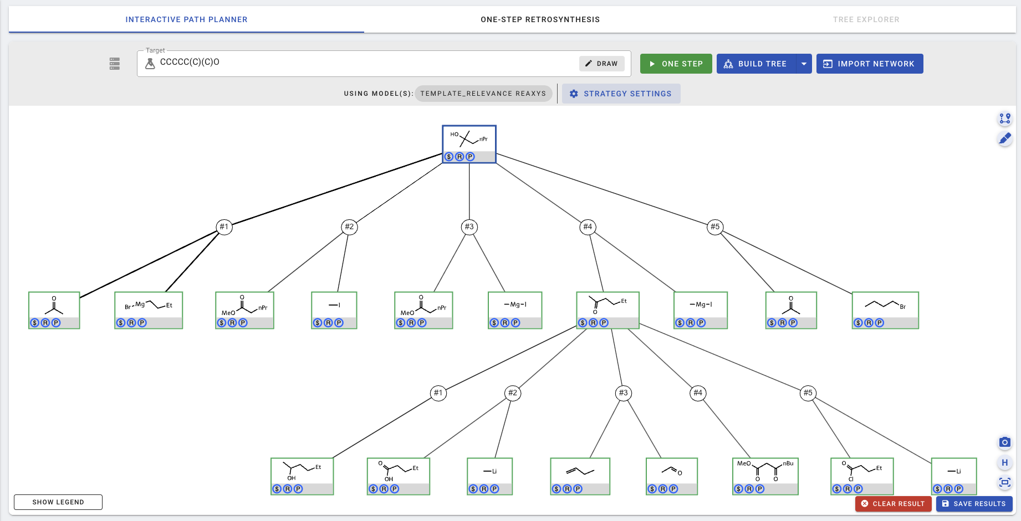Click the $ icon on the target HO-nPr molecule node
The image size is (1021, 521).
tap(449, 157)
